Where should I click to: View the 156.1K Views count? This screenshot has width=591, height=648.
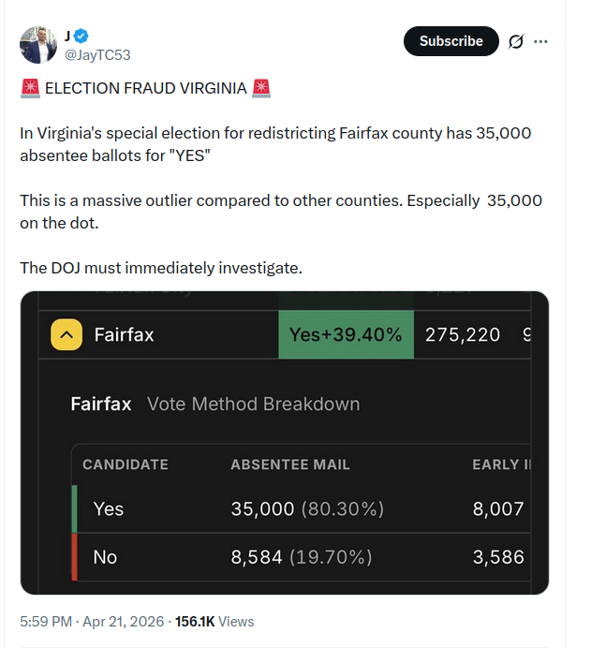click(x=214, y=622)
